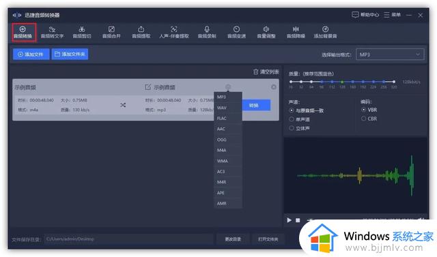Set quality slider to 16 endpoint
Viewport: 437px width, 257px height.
[291, 82]
